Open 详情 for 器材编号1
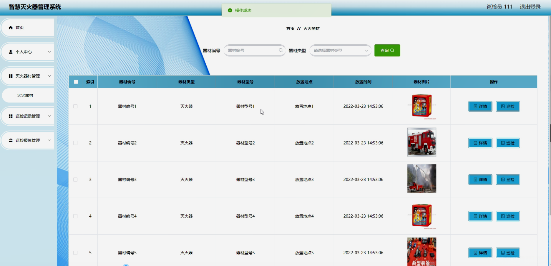 pyautogui.click(x=480, y=106)
